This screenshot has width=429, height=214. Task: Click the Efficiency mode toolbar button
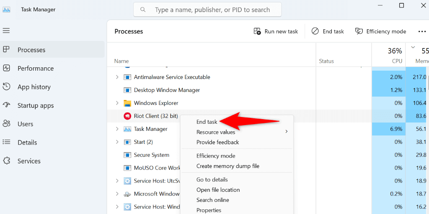(x=380, y=31)
